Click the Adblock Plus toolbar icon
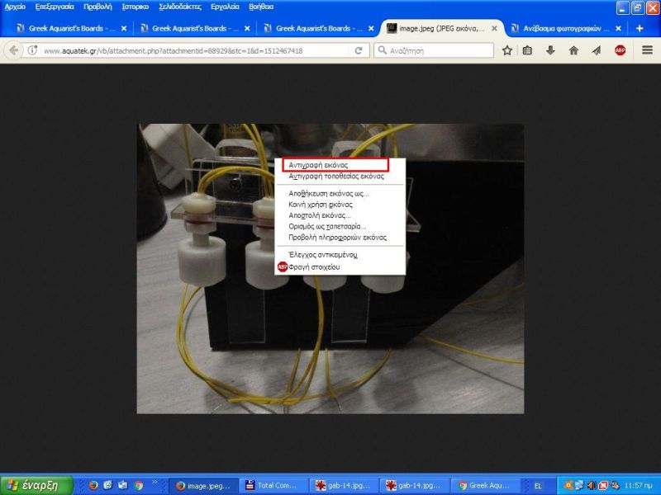Screen dimensions: 661x495 [620, 50]
